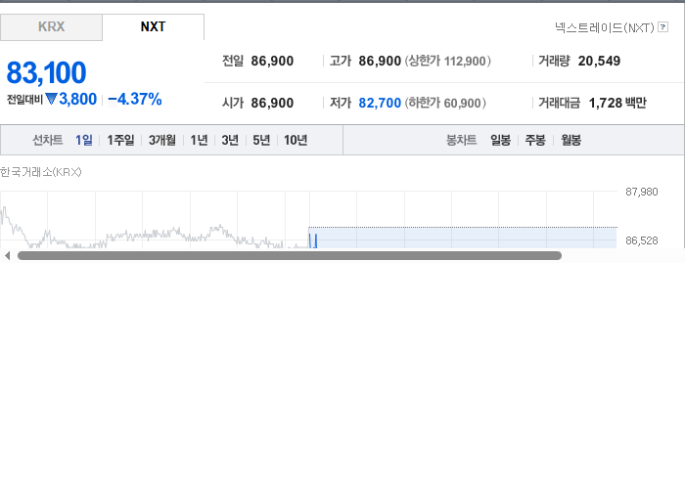Click the chart axis value 87,980
Image resolution: width=685 pixels, height=479 pixels.
tap(642, 192)
